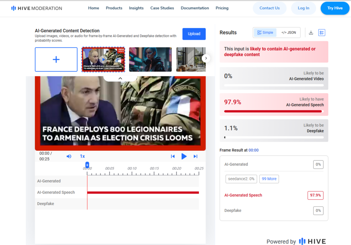Click the seedance2: 0% tag
The width and height of the screenshot is (351, 245).
tap(241, 179)
